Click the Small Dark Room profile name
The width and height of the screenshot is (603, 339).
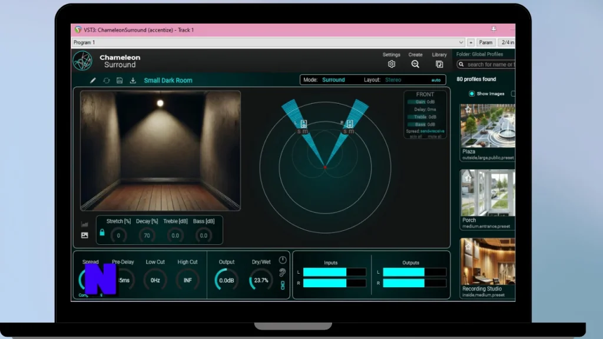(168, 80)
